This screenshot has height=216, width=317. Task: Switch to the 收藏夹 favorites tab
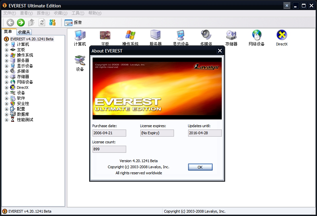pyautogui.click(x=24, y=32)
